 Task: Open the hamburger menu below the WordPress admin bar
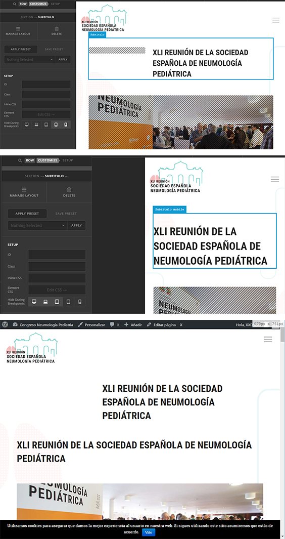tap(268, 339)
